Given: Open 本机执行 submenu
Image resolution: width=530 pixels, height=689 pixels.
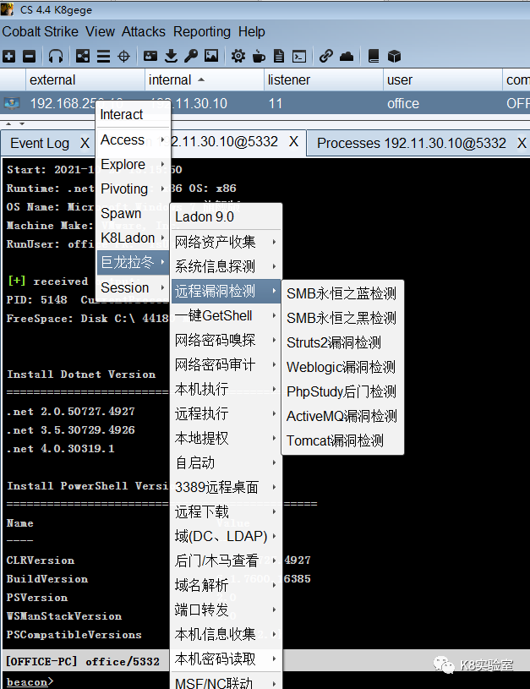Looking at the screenshot, I should 226,389.
